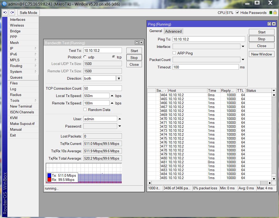Open the ping table column selector dropdown
The image size is (279, 218).
(x=274, y=90)
